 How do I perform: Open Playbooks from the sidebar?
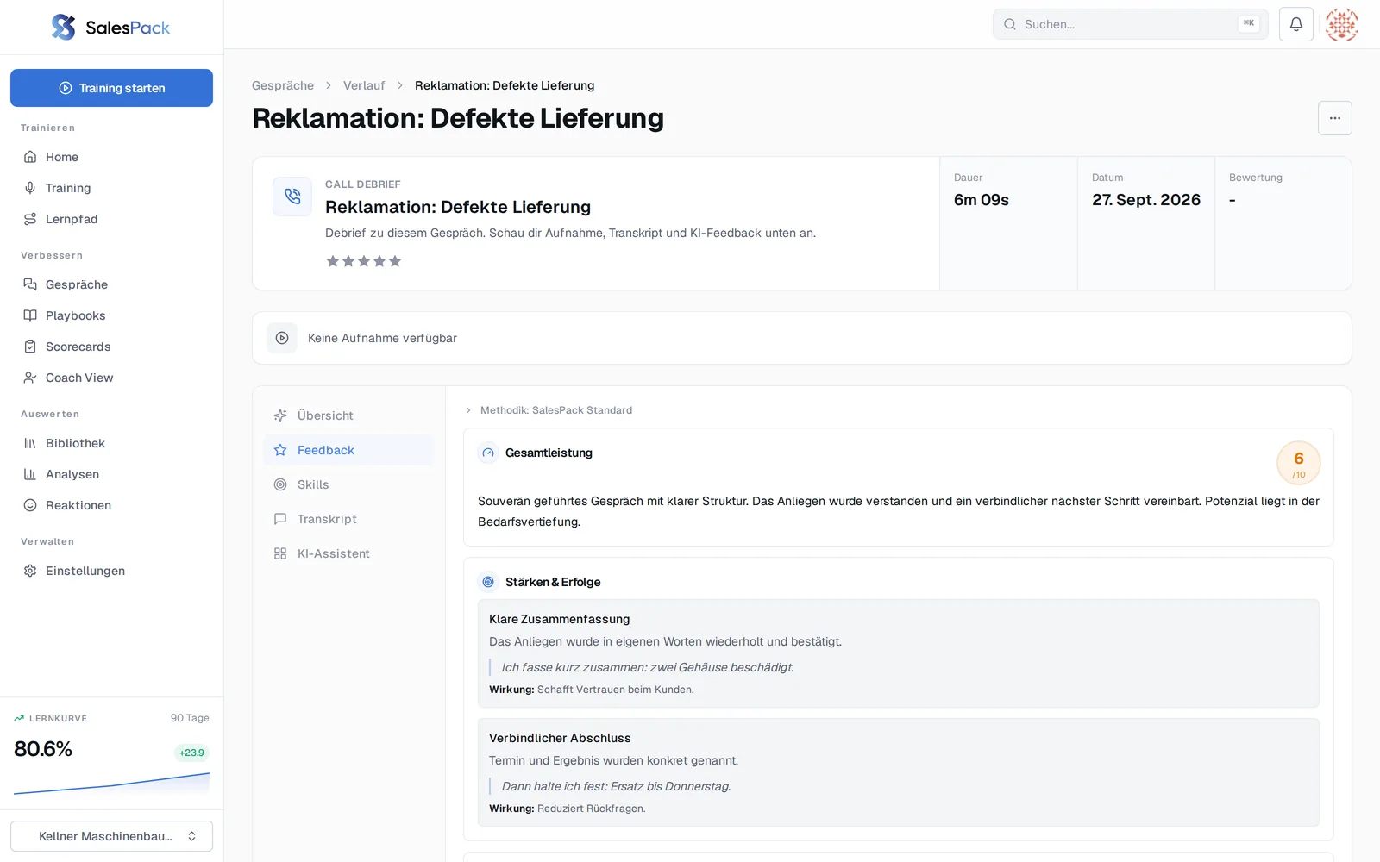point(111,315)
